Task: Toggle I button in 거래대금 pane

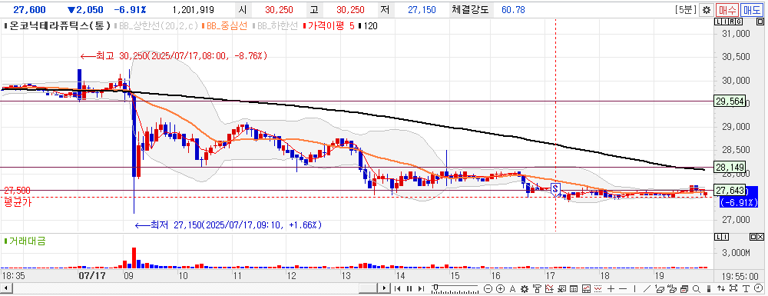Action: click(726, 238)
